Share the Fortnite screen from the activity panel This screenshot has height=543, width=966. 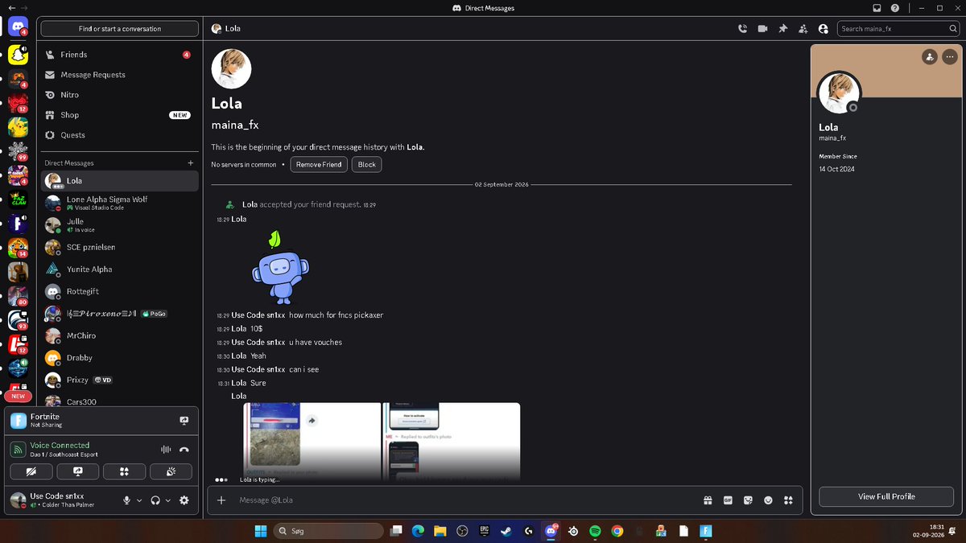tap(184, 420)
